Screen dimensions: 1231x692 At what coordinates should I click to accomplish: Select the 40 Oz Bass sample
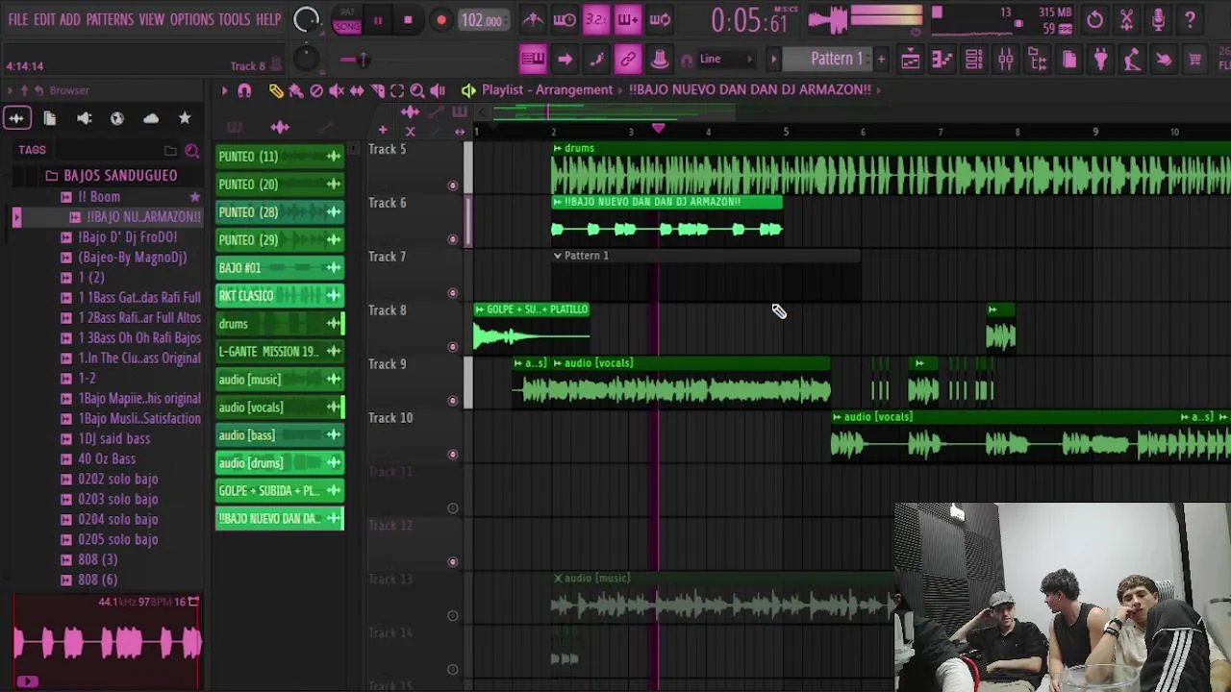pos(107,459)
